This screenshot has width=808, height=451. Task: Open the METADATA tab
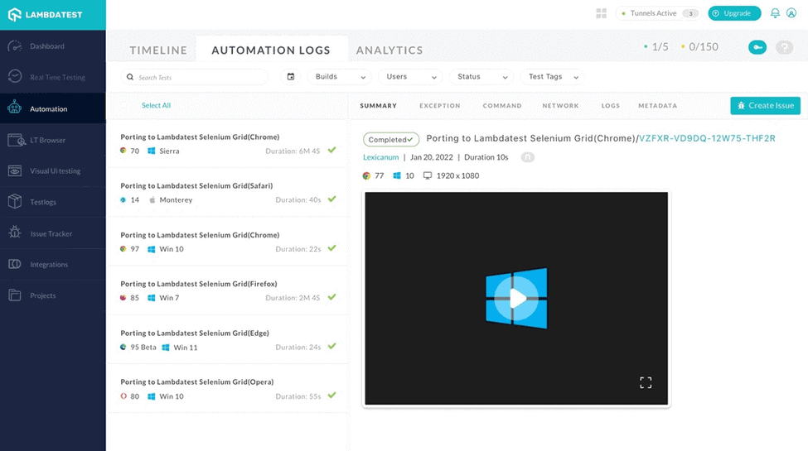tap(657, 106)
